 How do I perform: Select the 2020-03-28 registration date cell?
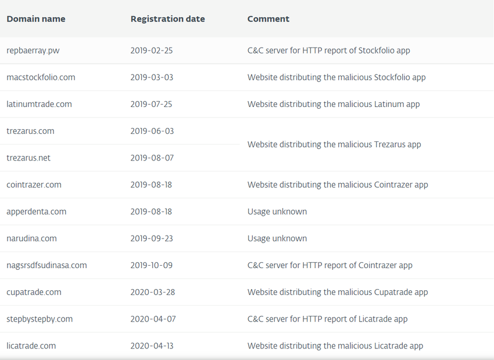point(152,292)
